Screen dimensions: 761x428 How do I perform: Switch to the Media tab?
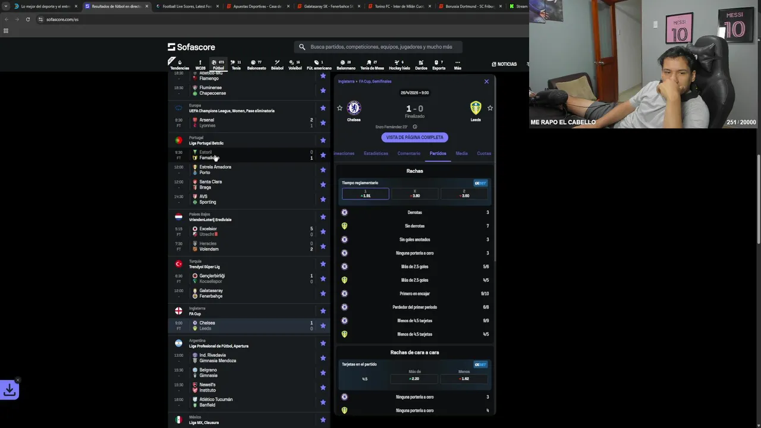point(461,153)
